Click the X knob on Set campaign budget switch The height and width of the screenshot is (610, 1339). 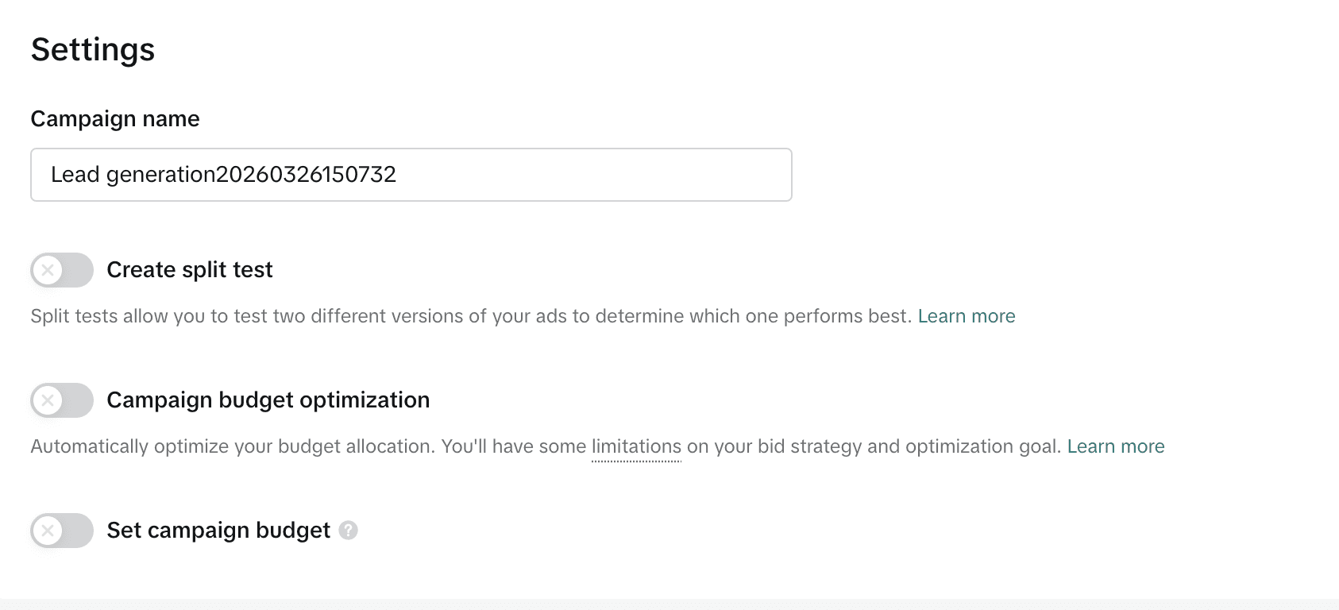pyautogui.click(x=48, y=531)
